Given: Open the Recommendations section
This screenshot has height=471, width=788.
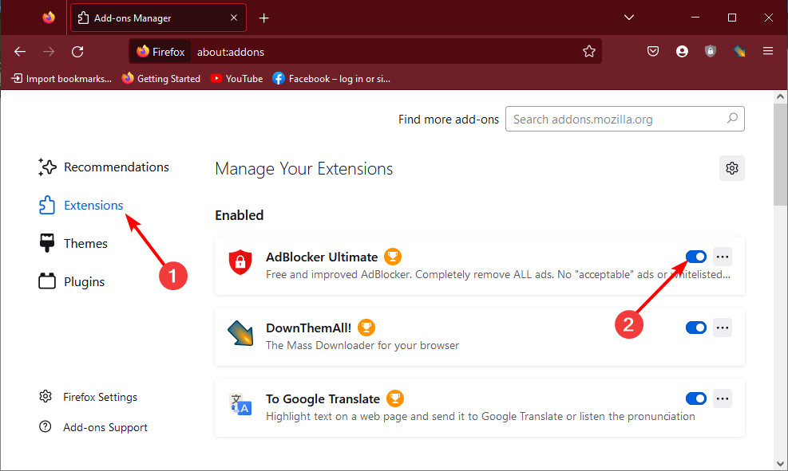Looking at the screenshot, I should 104,167.
